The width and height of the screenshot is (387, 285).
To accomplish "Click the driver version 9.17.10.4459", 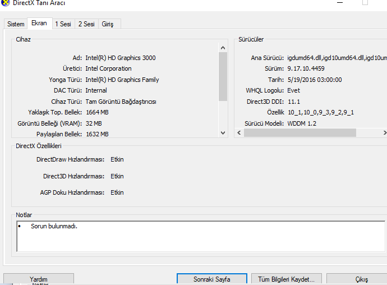I will (306, 68).
